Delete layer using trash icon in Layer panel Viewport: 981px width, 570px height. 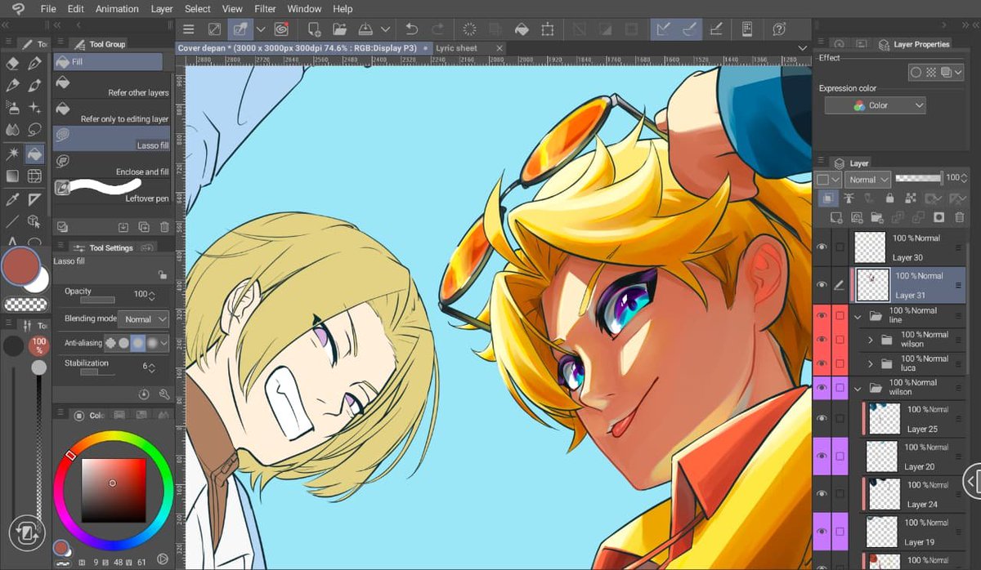click(960, 217)
